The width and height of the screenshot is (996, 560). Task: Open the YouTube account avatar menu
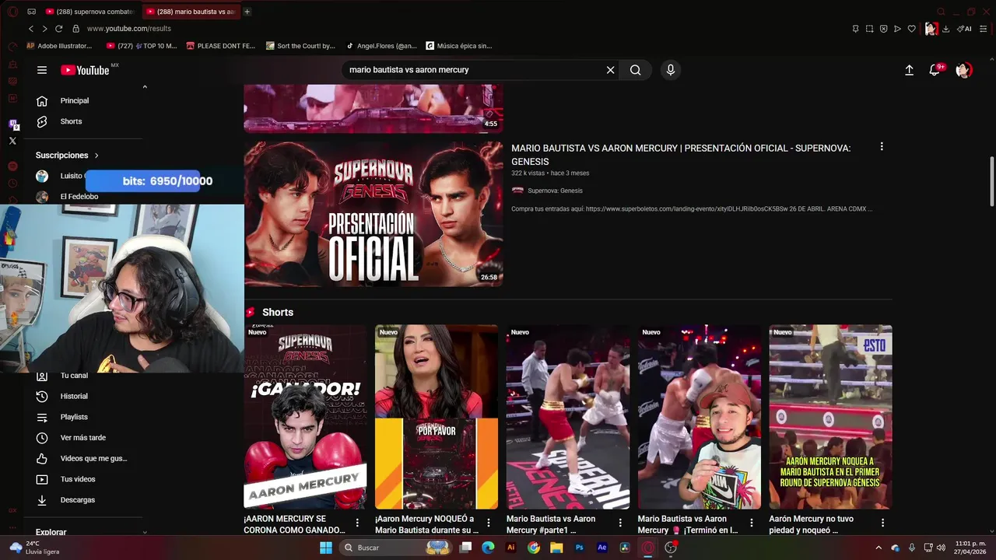(x=963, y=70)
